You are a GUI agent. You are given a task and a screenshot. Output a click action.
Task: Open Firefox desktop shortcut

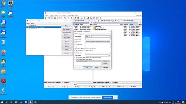pyautogui.click(x=3, y=53)
